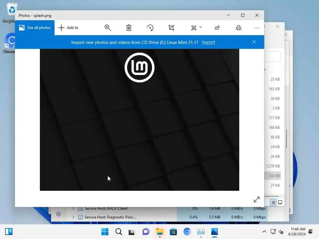This screenshot has height=239, width=319.
Task: Click File Explorer search box
Action: pyautogui.click(x=273, y=57)
